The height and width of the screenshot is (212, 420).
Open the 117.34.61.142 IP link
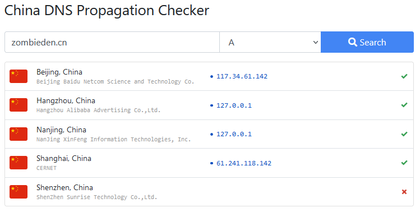point(242,76)
